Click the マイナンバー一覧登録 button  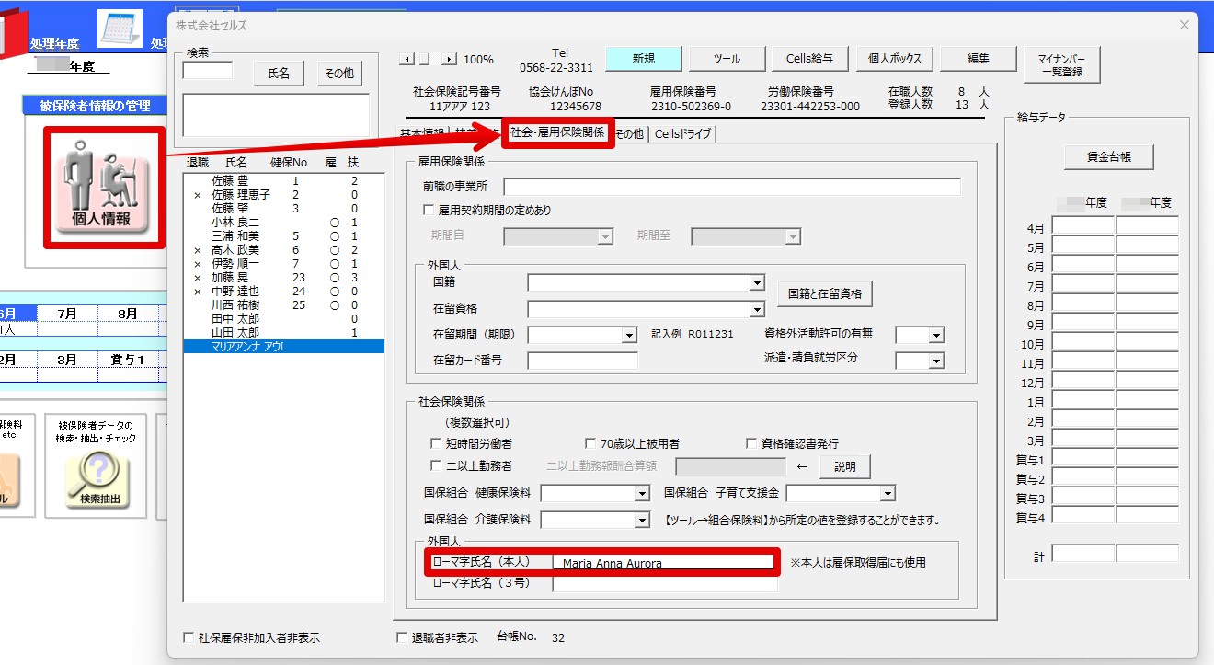pyautogui.click(x=1061, y=64)
